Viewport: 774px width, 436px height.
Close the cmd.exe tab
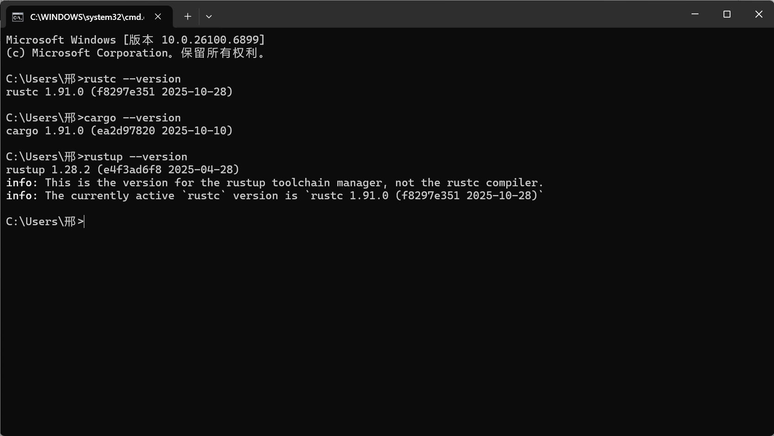(158, 17)
